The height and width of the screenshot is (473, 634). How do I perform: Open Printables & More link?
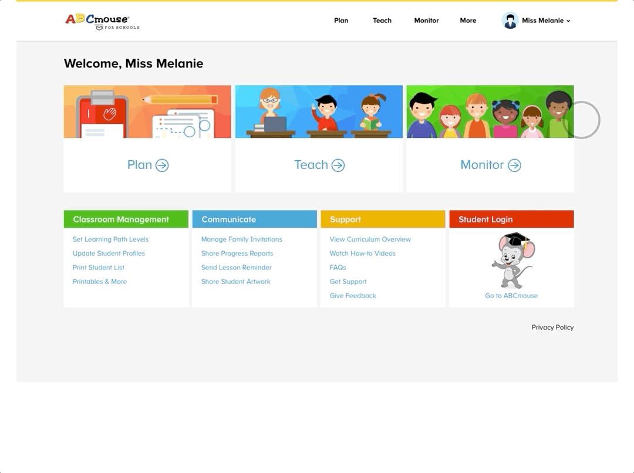[x=99, y=282]
